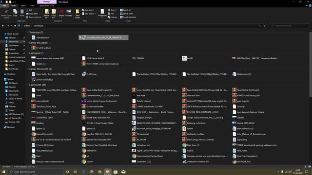Open Microsoft Store from taskbar
Viewport: 312px width, 175px height.
(x=116, y=172)
